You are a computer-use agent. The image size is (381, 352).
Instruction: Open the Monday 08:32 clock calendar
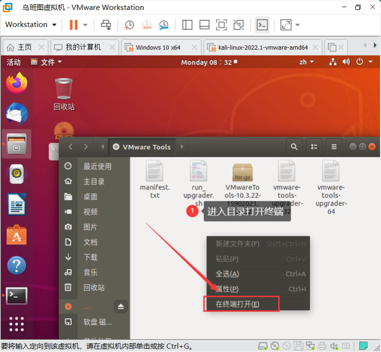[x=209, y=63]
